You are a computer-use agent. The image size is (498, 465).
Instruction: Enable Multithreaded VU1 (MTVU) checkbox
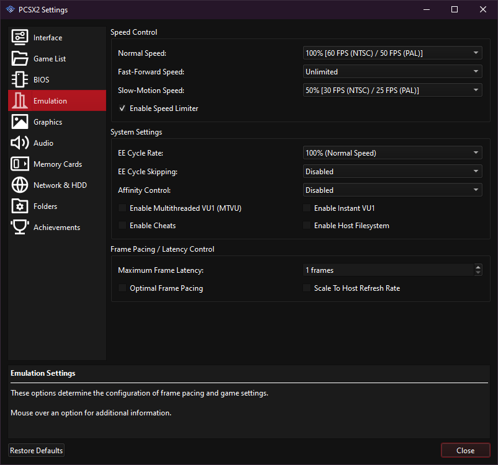tap(122, 208)
